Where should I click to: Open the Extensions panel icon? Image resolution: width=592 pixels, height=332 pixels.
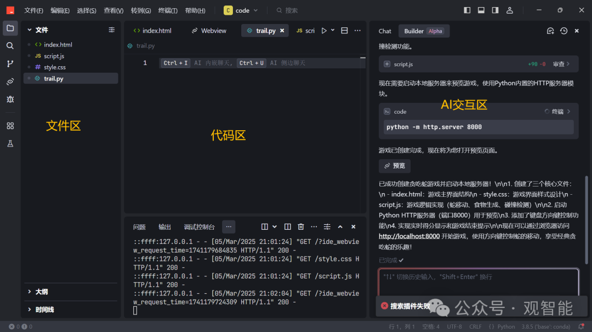(x=10, y=125)
